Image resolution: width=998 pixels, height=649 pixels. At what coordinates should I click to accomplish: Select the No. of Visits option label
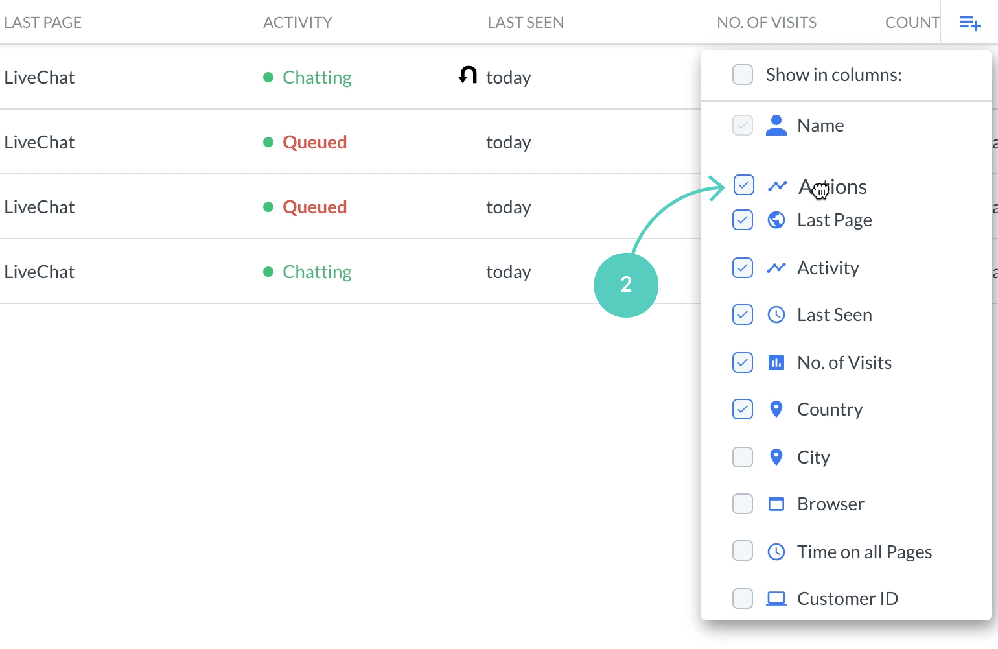coord(844,362)
